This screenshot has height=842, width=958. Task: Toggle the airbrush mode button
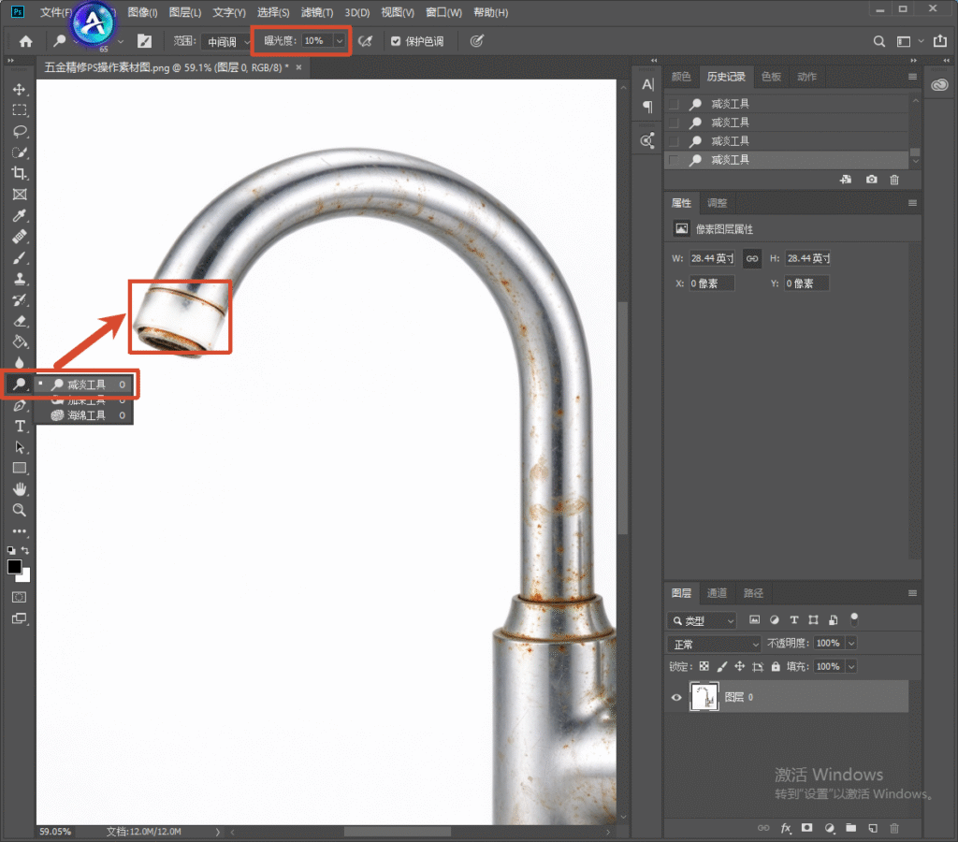pyautogui.click(x=366, y=41)
